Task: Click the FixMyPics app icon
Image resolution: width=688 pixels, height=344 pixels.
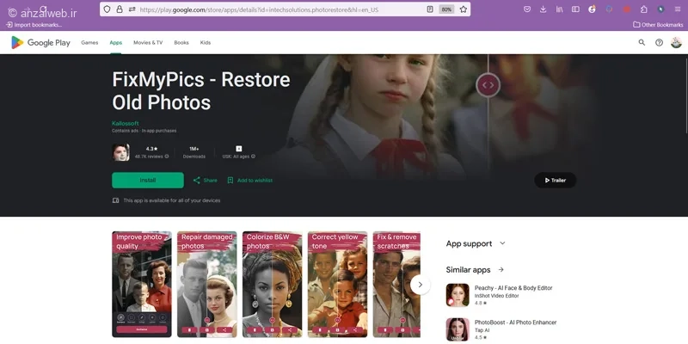Action: (120, 152)
